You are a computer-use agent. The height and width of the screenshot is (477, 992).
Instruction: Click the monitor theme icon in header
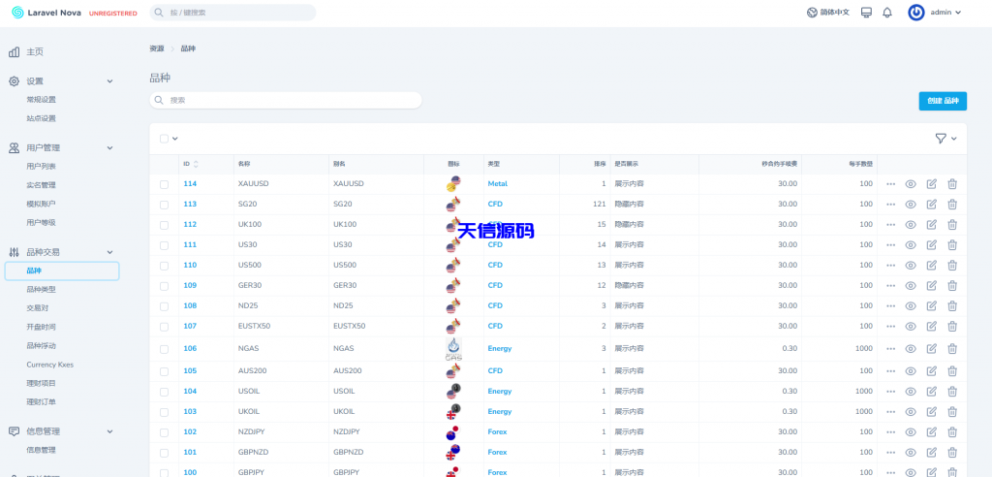[x=866, y=13]
